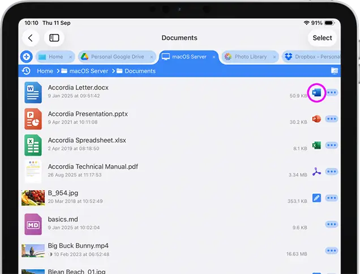Open the file named basics.md
The width and height of the screenshot is (360, 274).
point(63,219)
